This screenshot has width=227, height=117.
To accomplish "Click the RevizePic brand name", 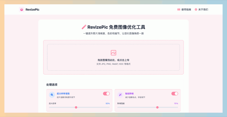I will coord(32,10).
